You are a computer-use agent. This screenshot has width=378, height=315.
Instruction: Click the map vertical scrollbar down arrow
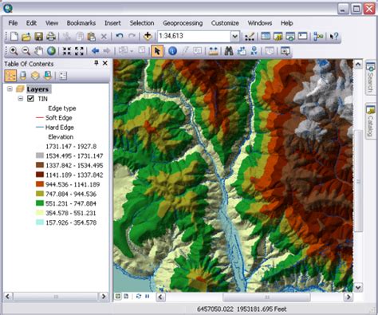(358, 287)
